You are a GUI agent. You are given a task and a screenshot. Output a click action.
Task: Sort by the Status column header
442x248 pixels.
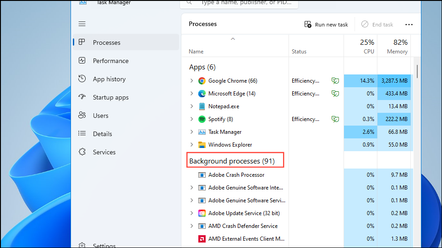(x=316, y=46)
